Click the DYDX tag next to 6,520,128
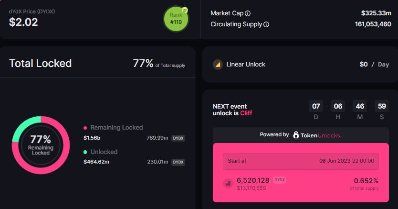 pyautogui.click(x=280, y=180)
